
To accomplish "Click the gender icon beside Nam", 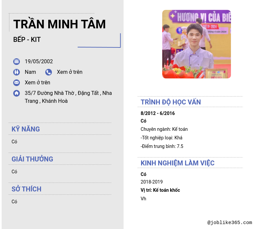I will pyautogui.click(x=17, y=72).
